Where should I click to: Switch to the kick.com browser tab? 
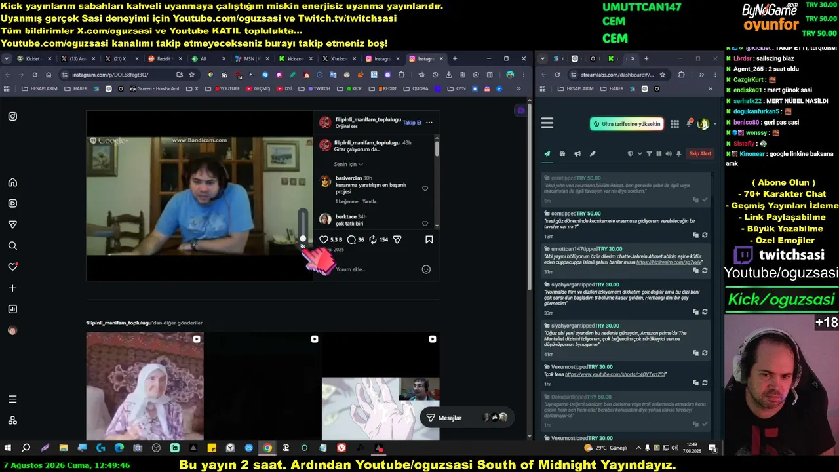(296, 58)
